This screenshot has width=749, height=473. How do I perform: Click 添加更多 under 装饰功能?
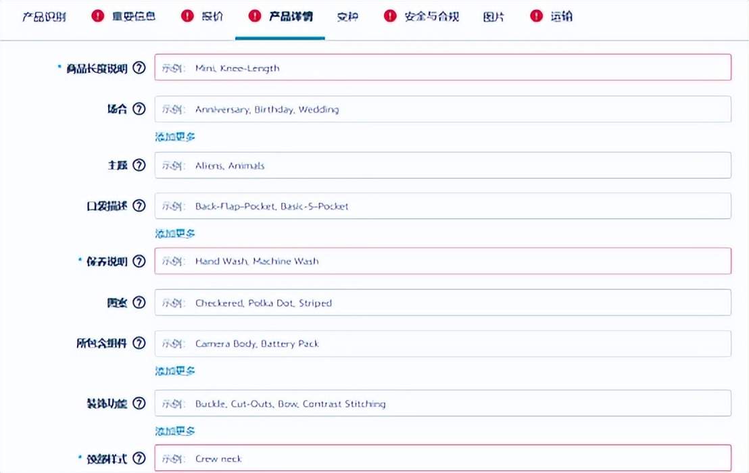coord(174,430)
